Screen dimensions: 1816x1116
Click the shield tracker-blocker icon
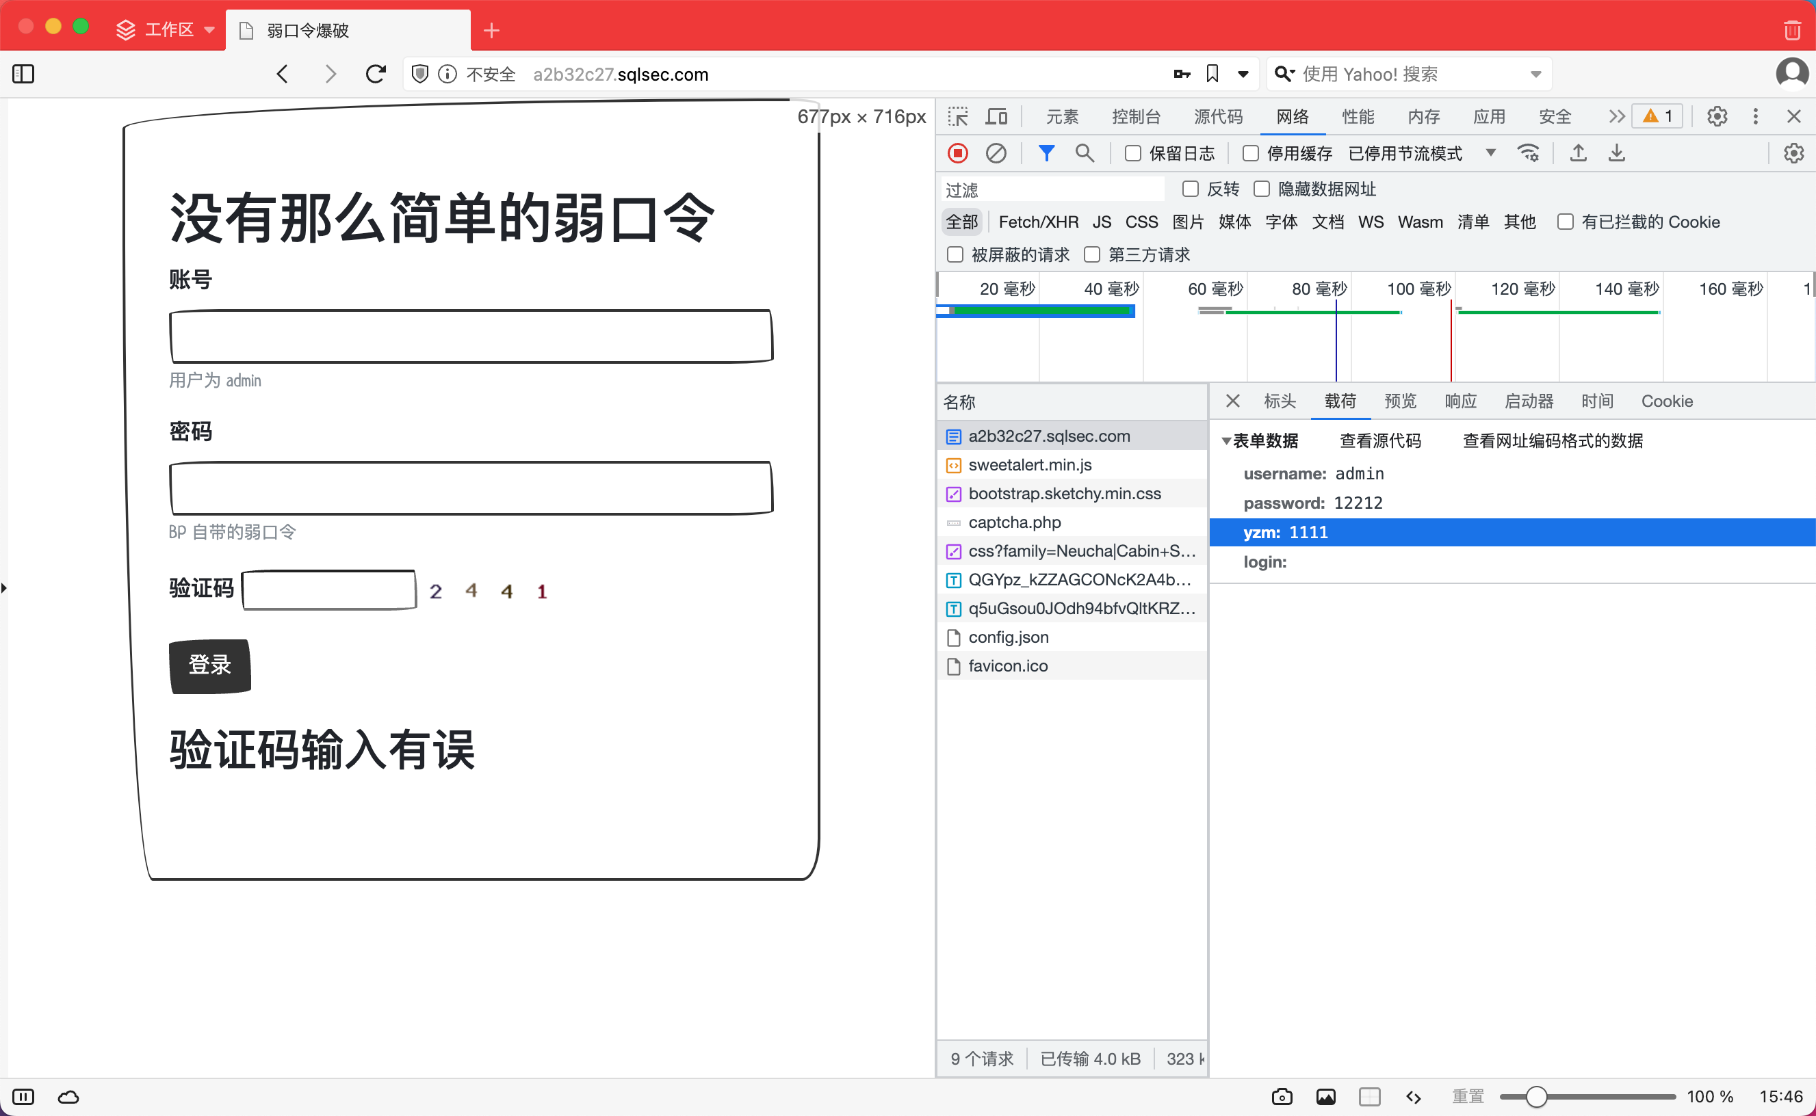pyautogui.click(x=419, y=74)
